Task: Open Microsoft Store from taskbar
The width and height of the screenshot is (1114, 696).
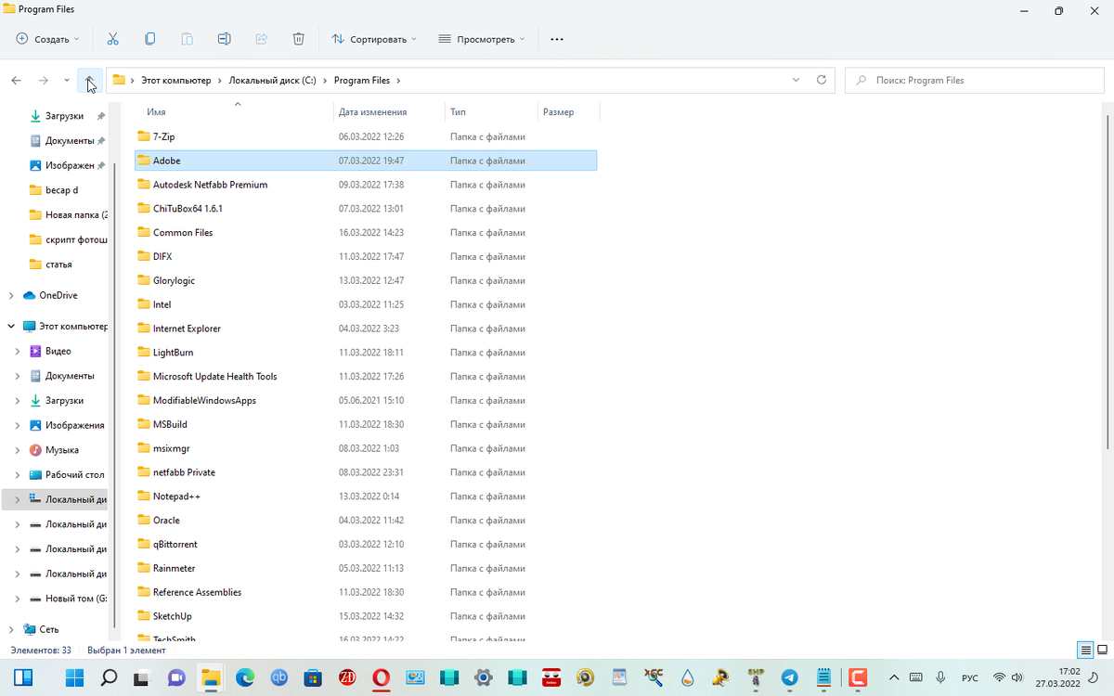Action: tap(313, 677)
